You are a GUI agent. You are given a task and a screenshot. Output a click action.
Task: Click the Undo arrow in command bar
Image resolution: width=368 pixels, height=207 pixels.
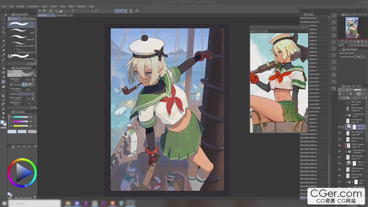coord(74,11)
